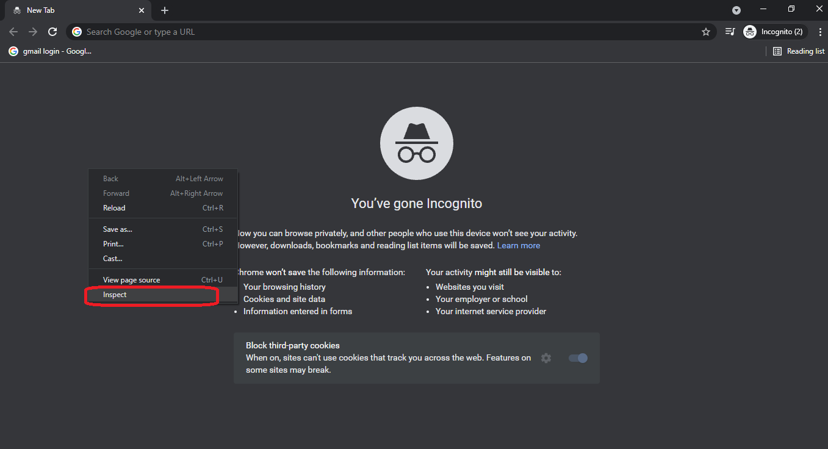
Task: Open the Reading list
Action: [799, 51]
